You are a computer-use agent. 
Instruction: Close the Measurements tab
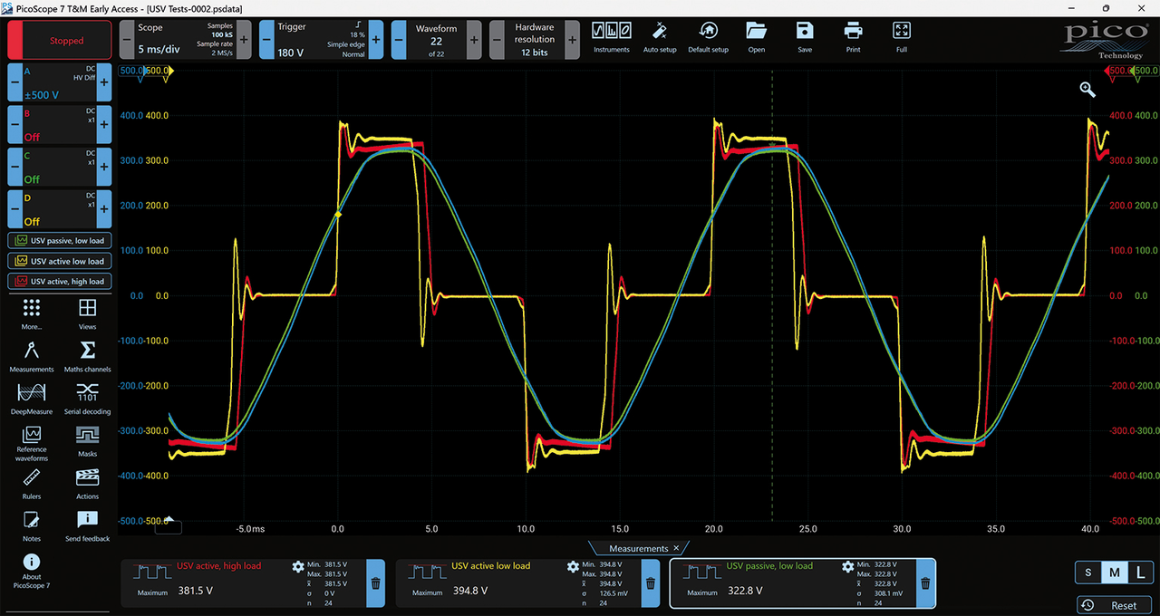click(x=676, y=548)
